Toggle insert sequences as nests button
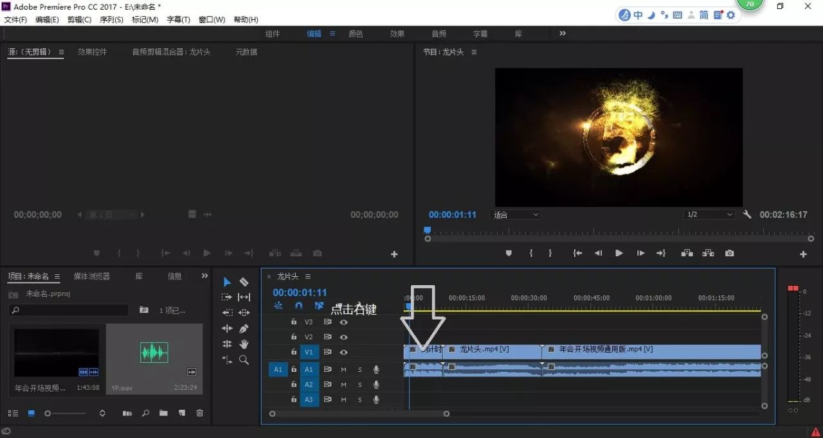The image size is (823, 438). click(278, 306)
